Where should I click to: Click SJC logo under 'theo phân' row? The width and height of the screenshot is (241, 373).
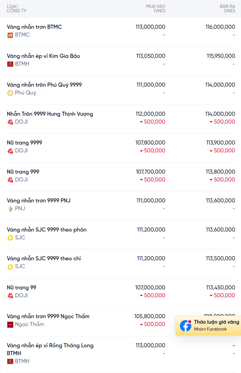10,238
